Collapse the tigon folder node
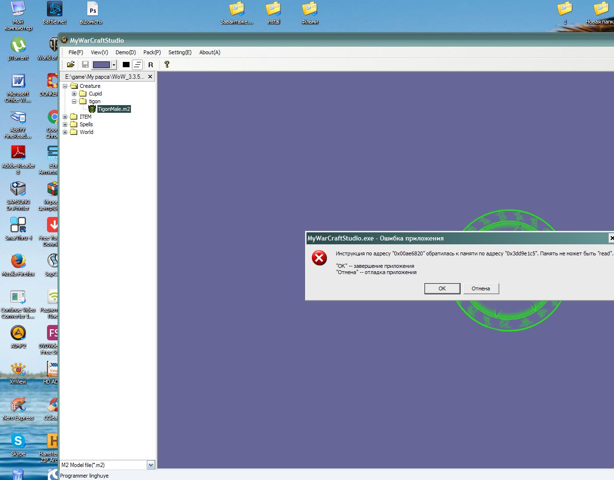This screenshot has height=480, width=614. pyautogui.click(x=74, y=101)
